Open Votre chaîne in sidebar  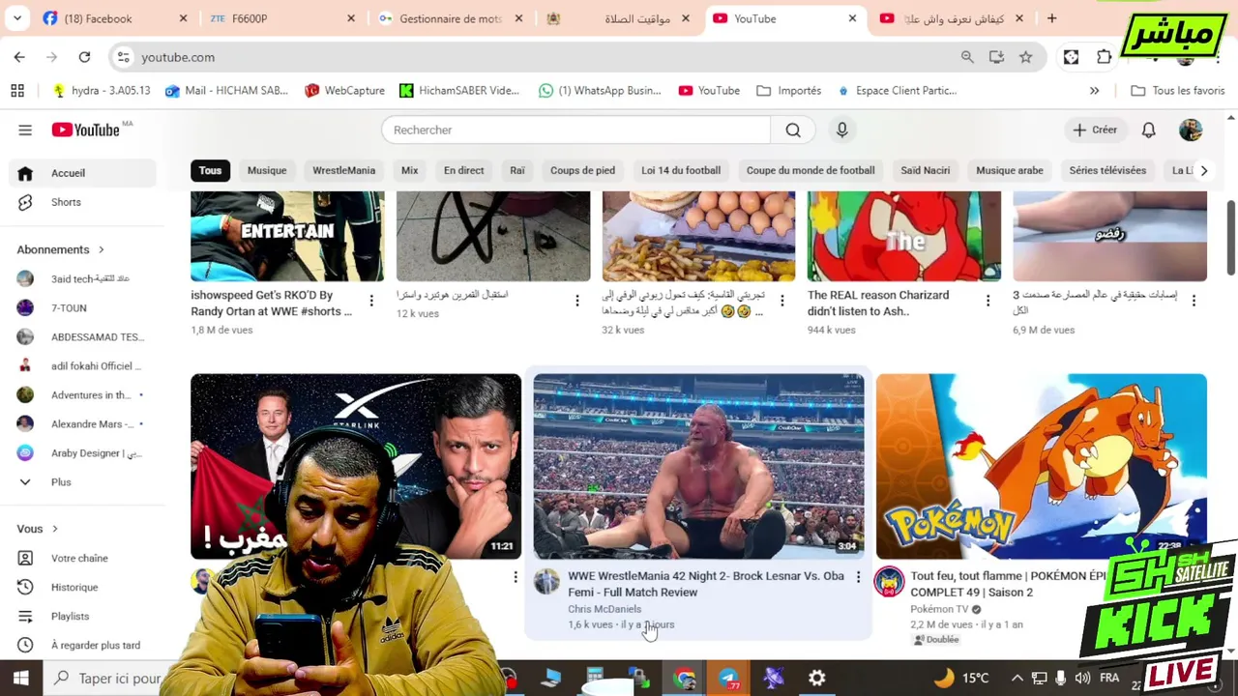pos(82,558)
